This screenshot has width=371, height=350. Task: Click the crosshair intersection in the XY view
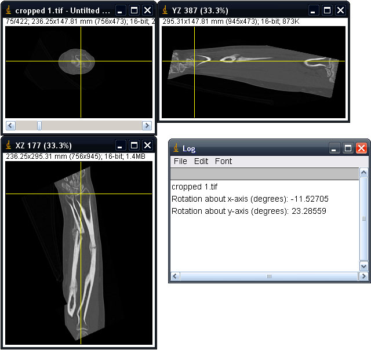click(x=81, y=61)
